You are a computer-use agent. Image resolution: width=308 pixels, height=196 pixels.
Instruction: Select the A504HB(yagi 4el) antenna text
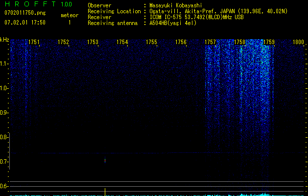tap(173, 23)
